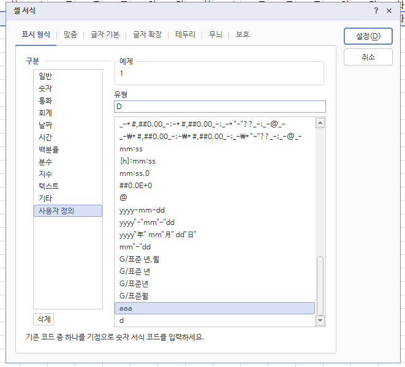Select the mm:ss.0 format
The height and width of the screenshot is (367, 405).
[214, 173]
